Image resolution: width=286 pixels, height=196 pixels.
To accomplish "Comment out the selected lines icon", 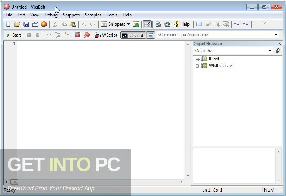I will coord(257,24).
